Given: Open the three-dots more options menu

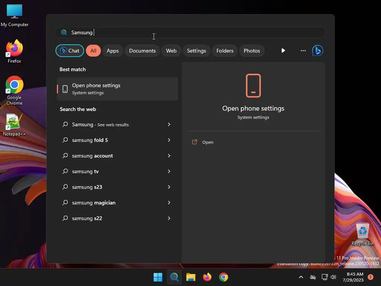Looking at the screenshot, I should pyautogui.click(x=303, y=51).
